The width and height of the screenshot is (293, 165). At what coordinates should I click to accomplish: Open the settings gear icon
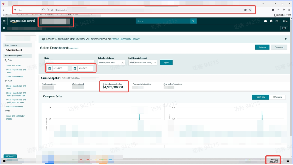(x=271, y=21)
